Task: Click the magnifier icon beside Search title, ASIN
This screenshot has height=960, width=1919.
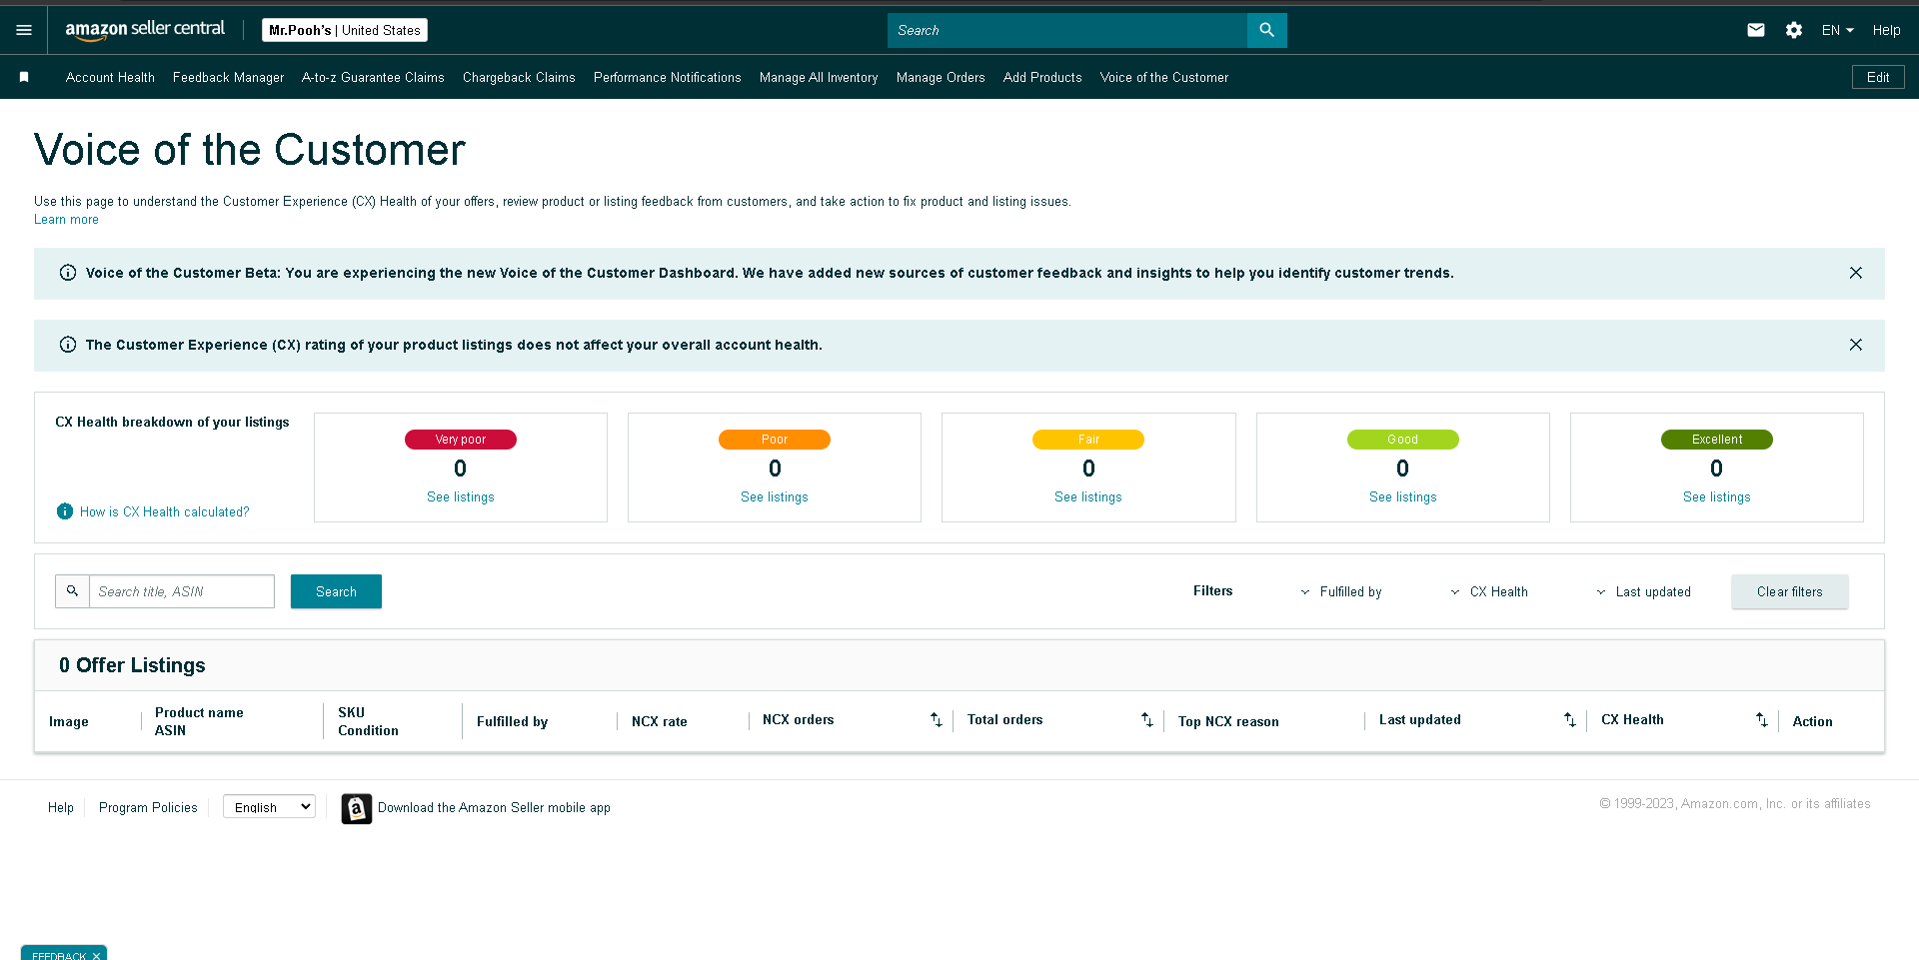Action: [x=72, y=591]
